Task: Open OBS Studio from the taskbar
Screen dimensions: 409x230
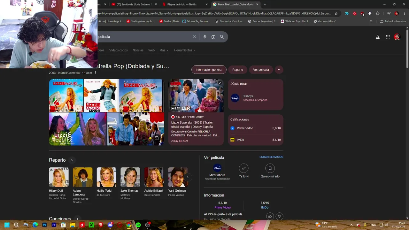Action: tap(148, 225)
